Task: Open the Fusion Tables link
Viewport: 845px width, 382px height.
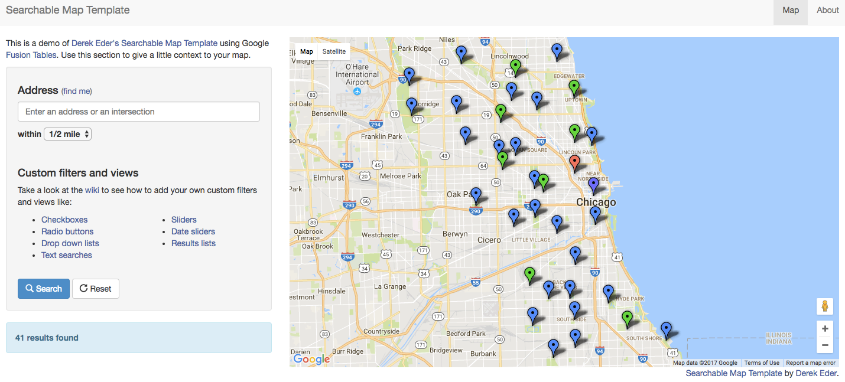Action: pyautogui.click(x=31, y=55)
